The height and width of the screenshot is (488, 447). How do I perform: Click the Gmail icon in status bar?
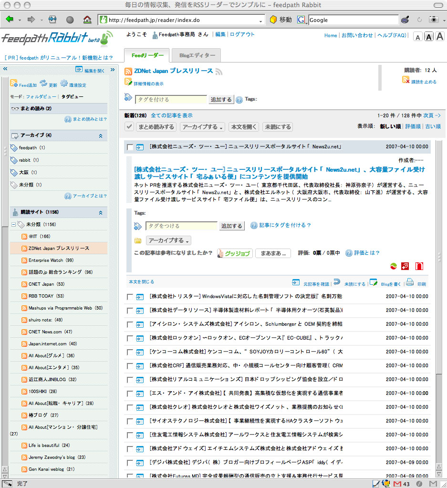point(397,484)
